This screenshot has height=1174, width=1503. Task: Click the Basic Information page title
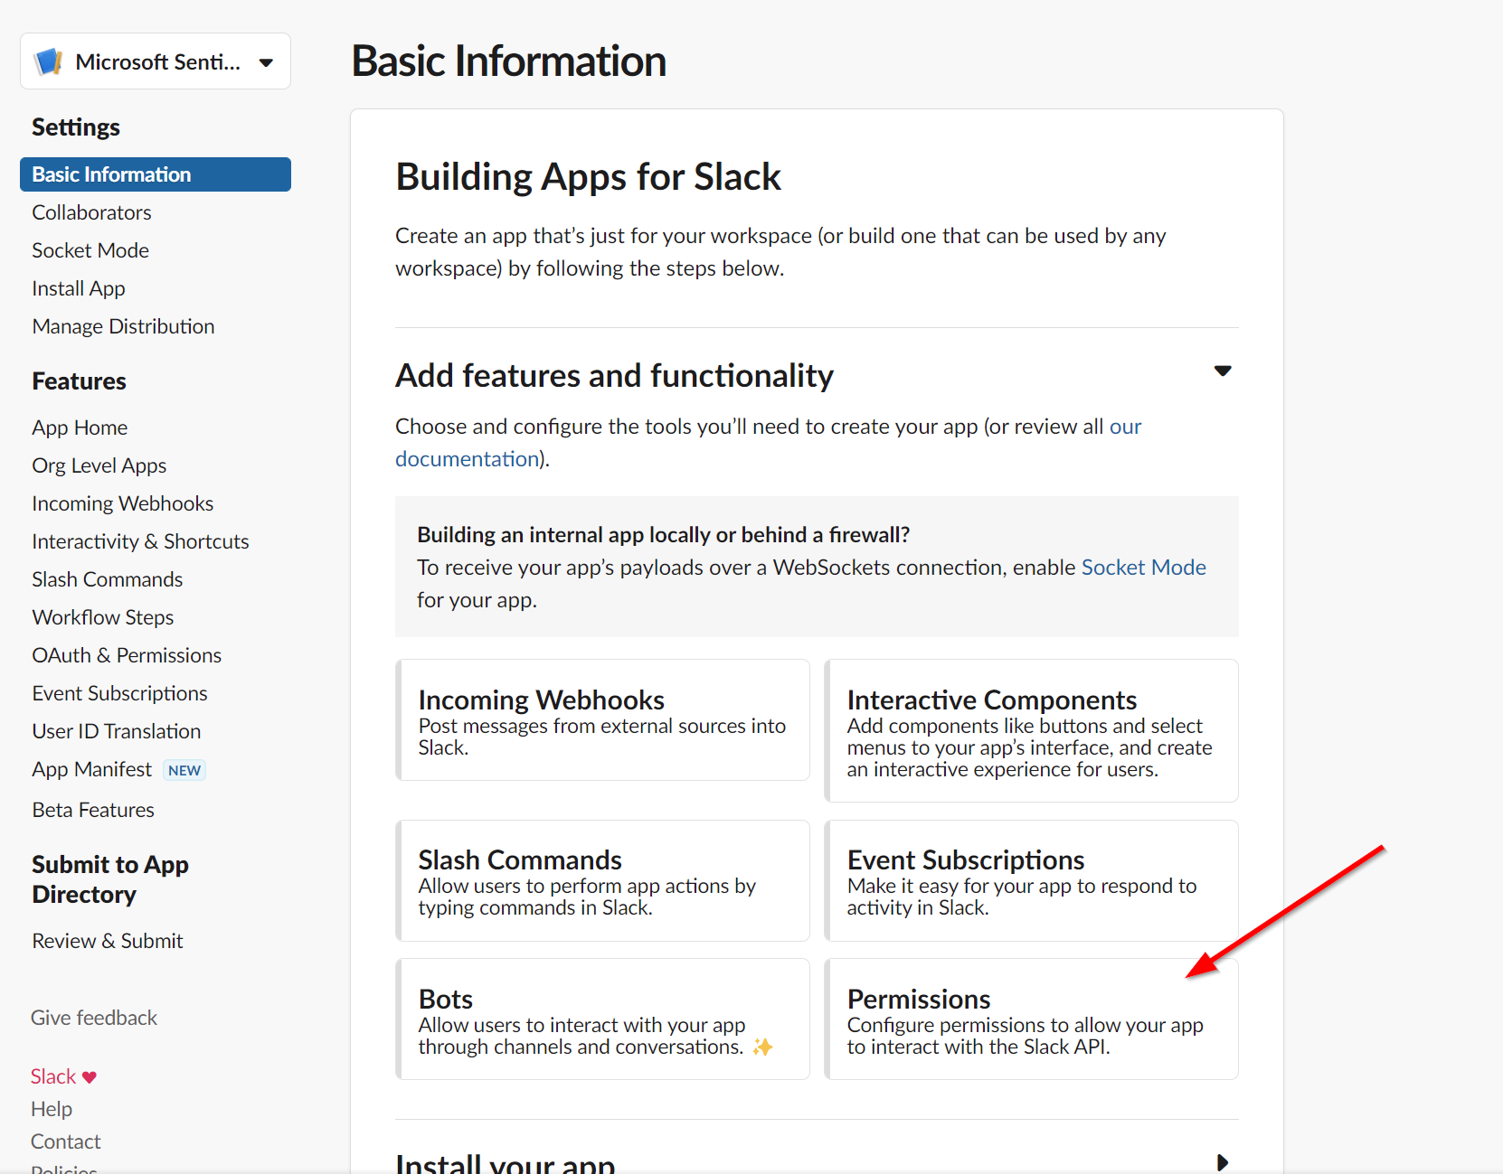coord(509,61)
